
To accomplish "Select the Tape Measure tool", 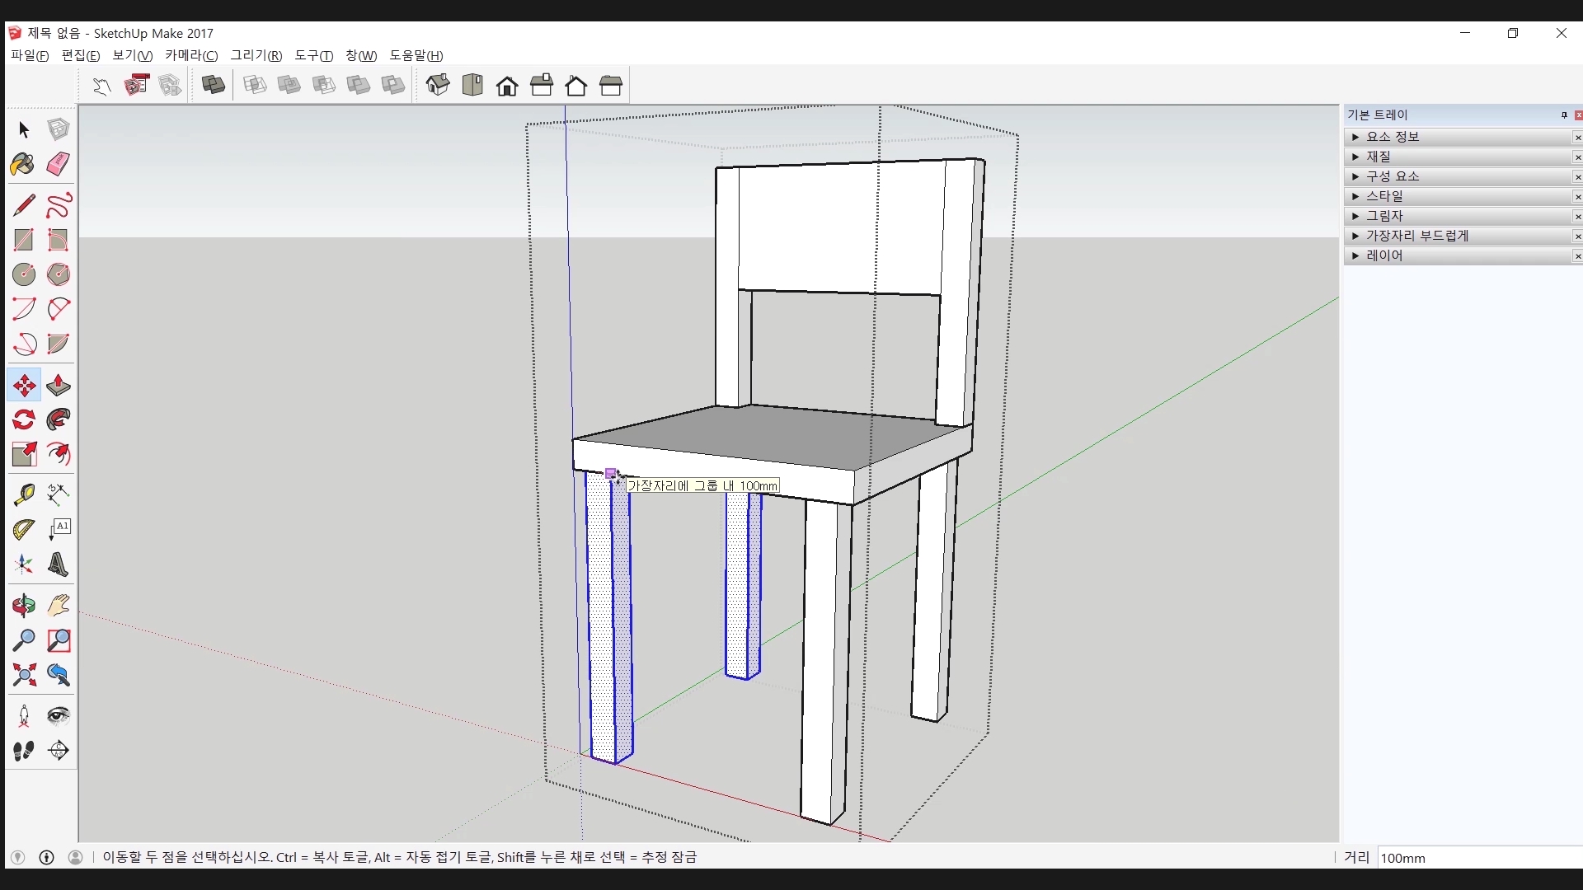I will pyautogui.click(x=23, y=494).
